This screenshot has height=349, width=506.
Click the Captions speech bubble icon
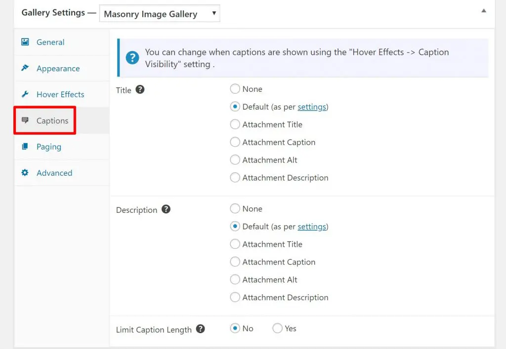(x=25, y=120)
